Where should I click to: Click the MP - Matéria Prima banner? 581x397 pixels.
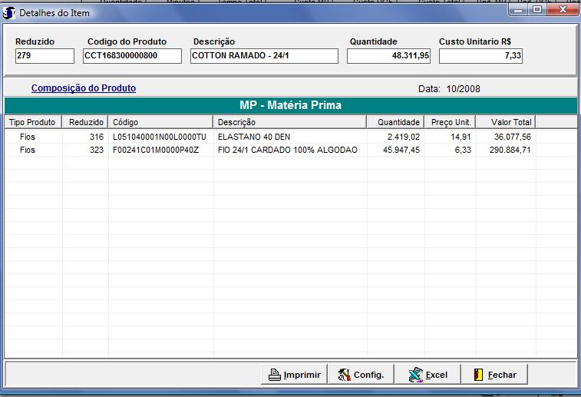pos(290,105)
